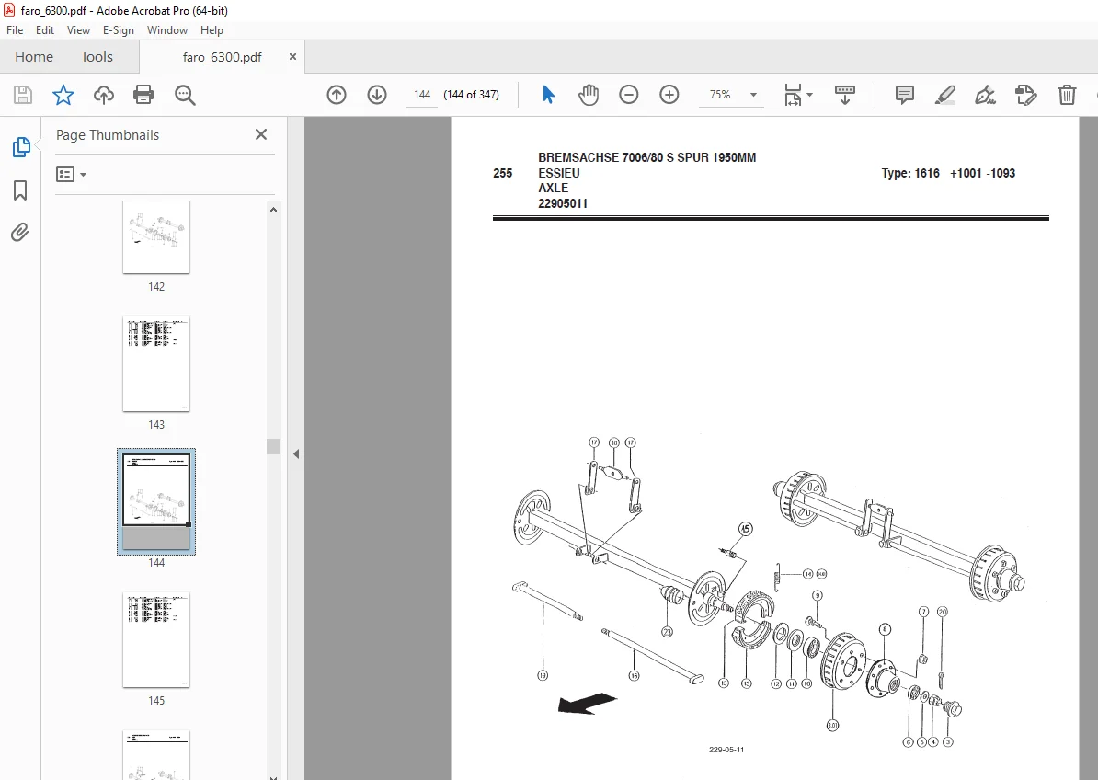Delete with trash can icon
The width and height of the screenshot is (1098, 780).
coord(1067,95)
